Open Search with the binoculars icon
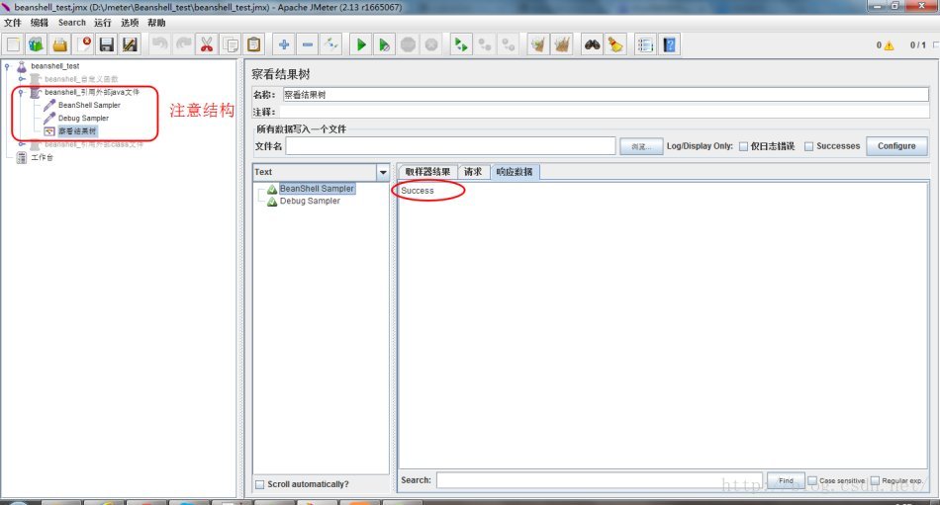 593,44
